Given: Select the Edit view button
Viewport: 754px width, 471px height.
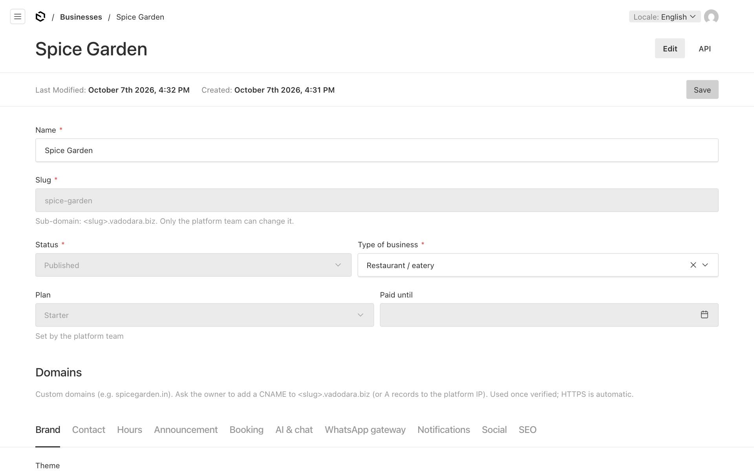Looking at the screenshot, I should pos(670,48).
